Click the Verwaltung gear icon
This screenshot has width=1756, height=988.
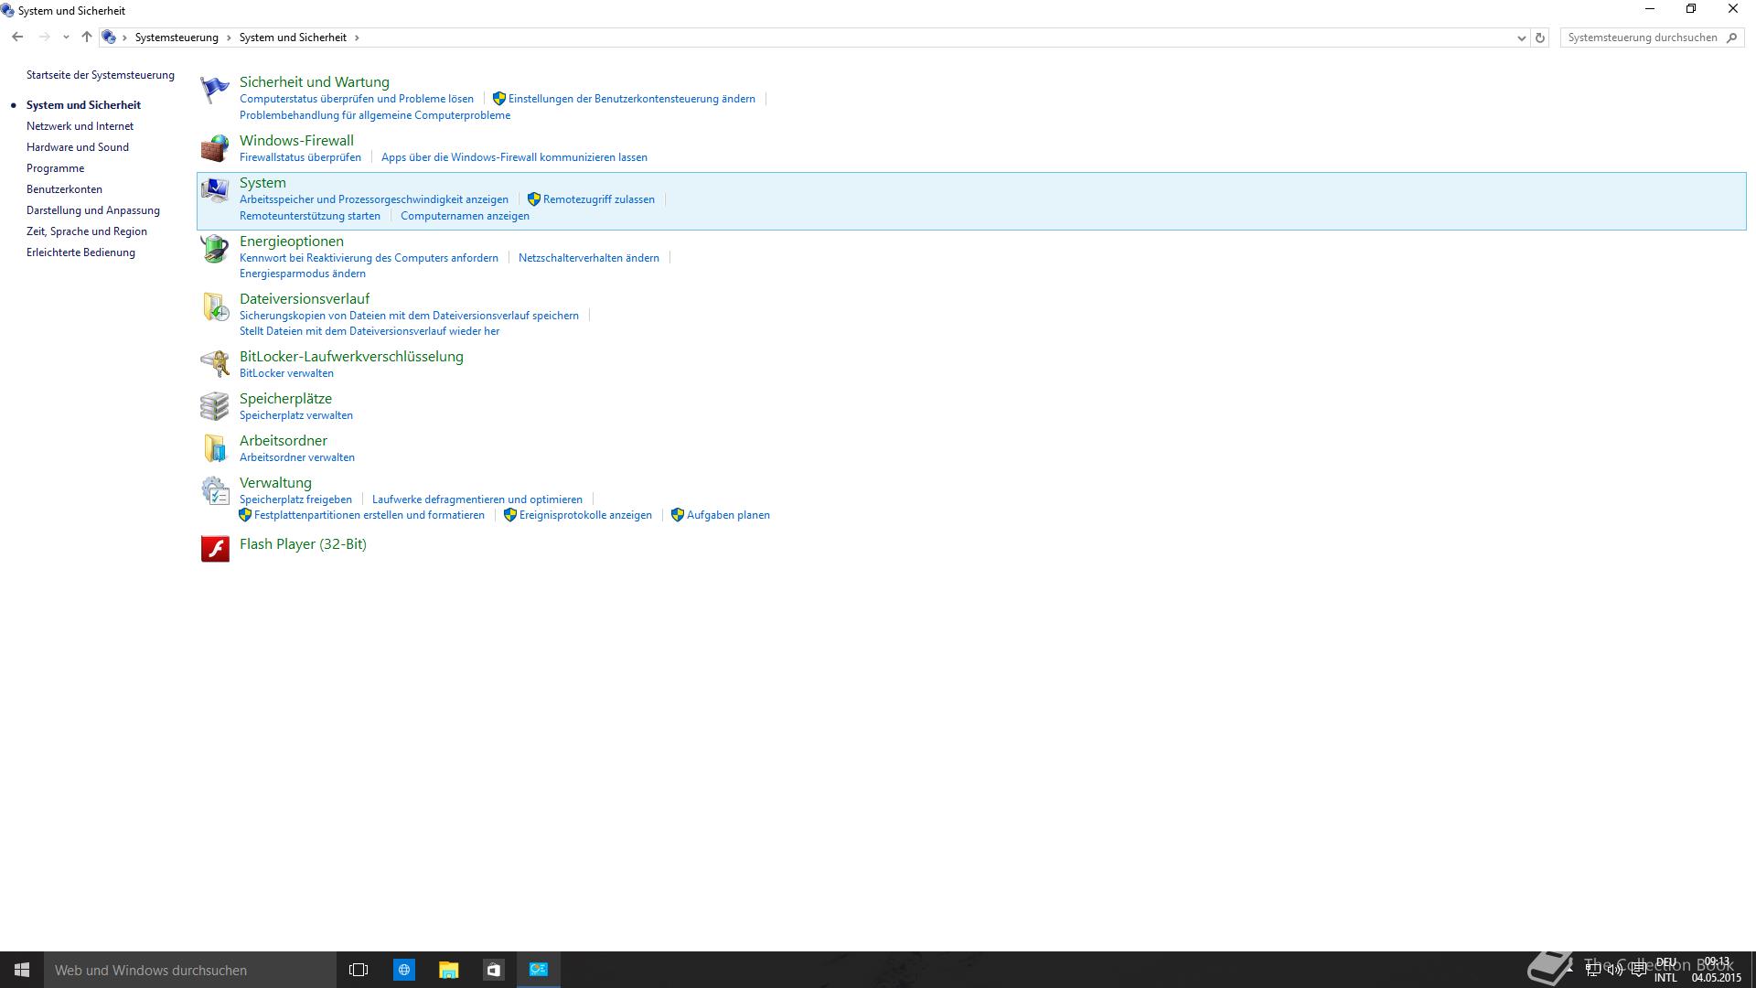(x=215, y=490)
